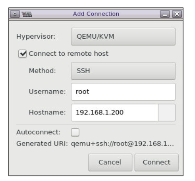Click the generated URI qemu+ssh text
Viewport: 195px width, 181px height.
pyautogui.click(x=122, y=144)
